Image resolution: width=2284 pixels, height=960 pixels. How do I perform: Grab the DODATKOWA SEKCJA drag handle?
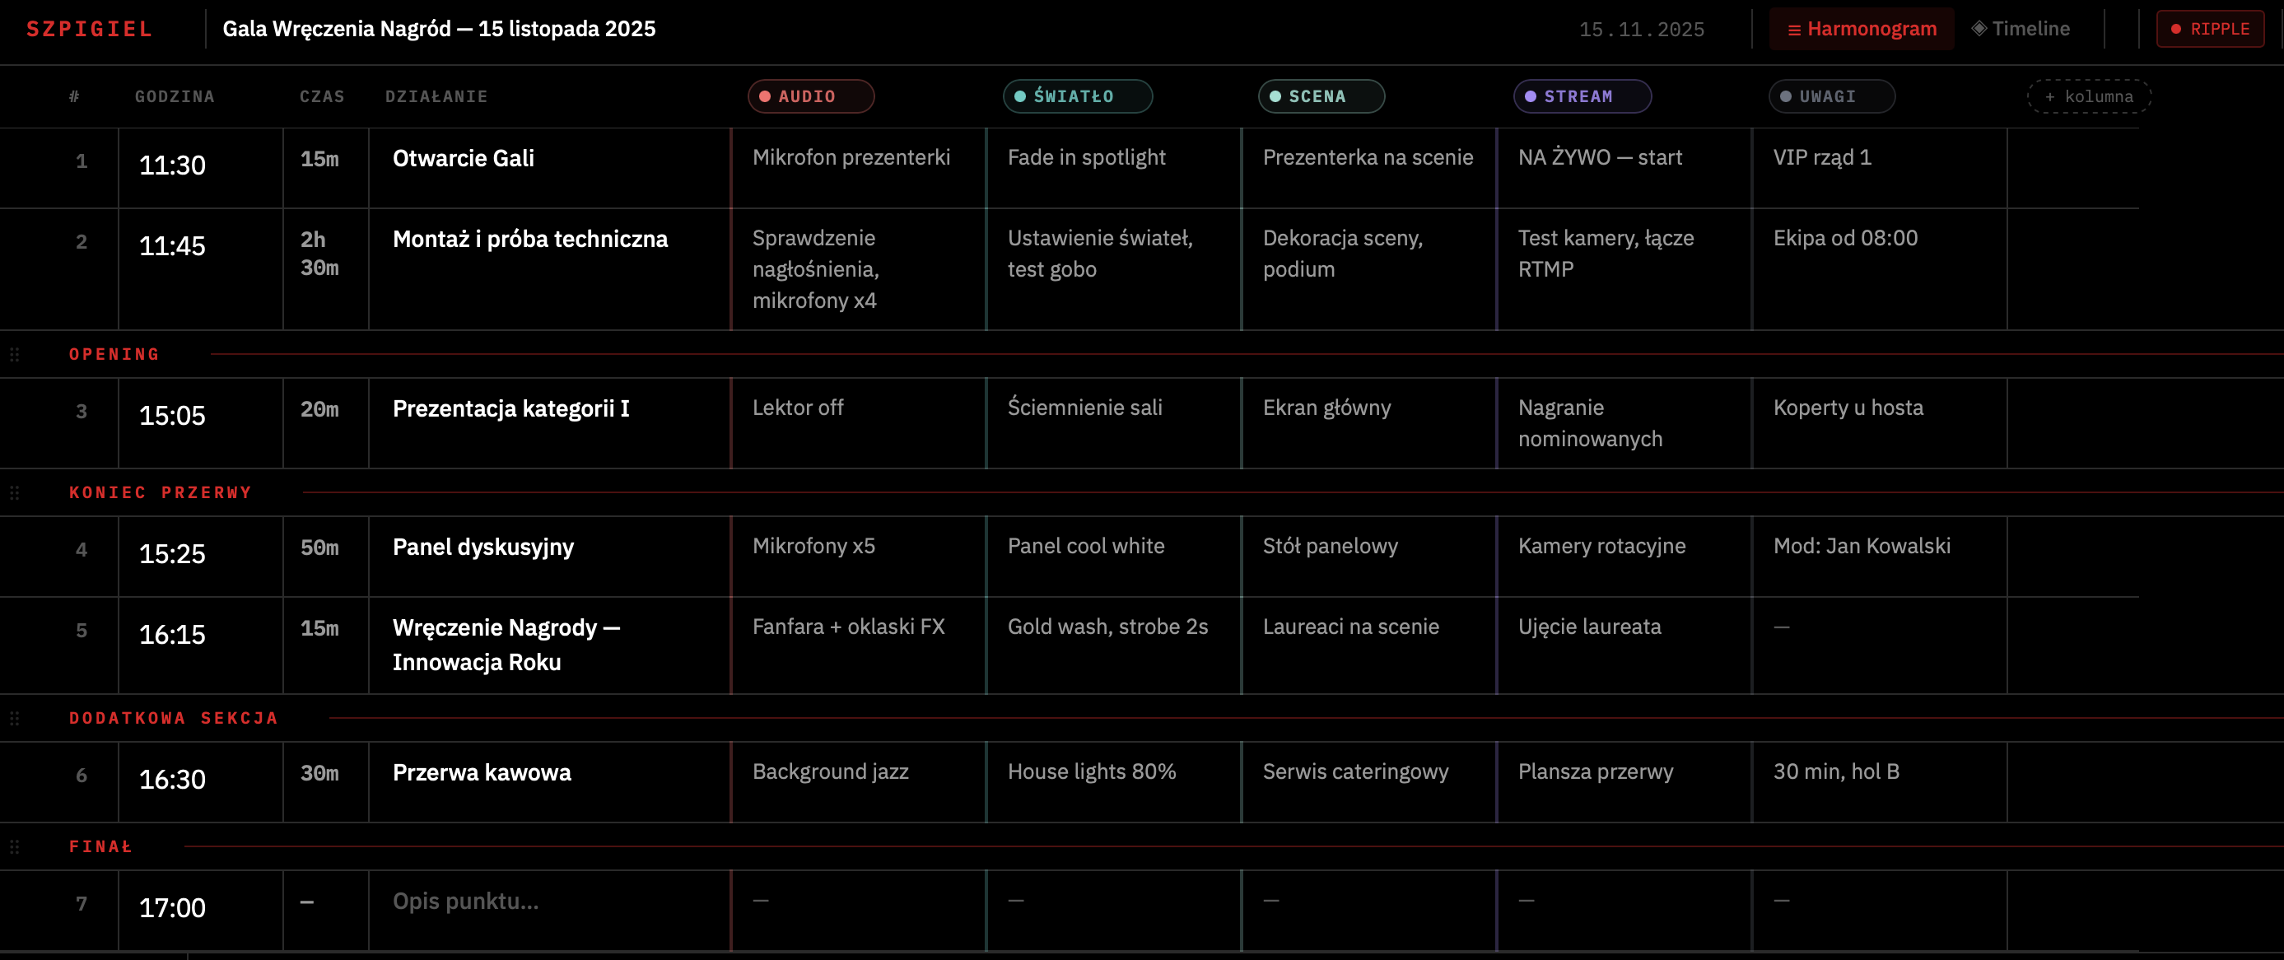click(14, 719)
